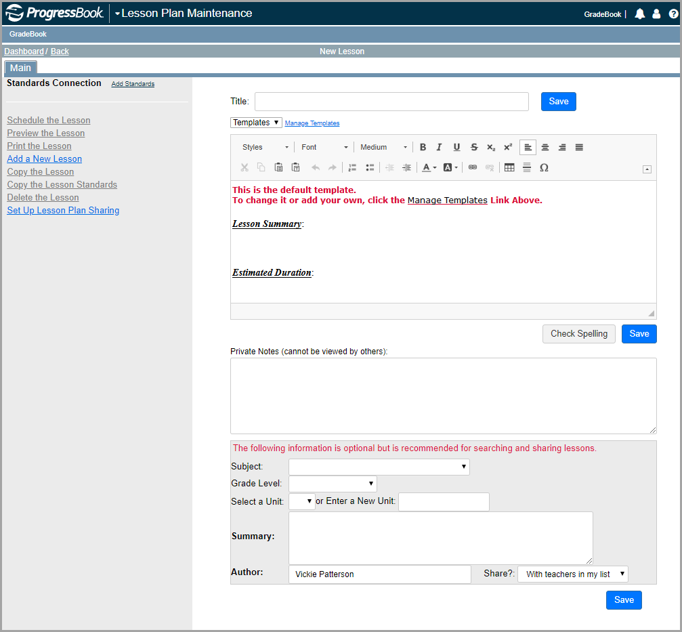The width and height of the screenshot is (682, 632).
Task: Click the Unlink icon
Action: (489, 167)
